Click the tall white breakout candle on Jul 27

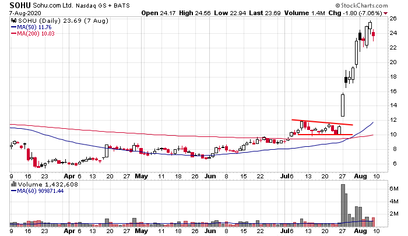pos(343,105)
